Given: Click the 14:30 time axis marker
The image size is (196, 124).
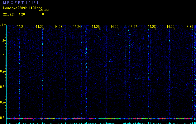Looking at the screenshot, I should [189, 27].
